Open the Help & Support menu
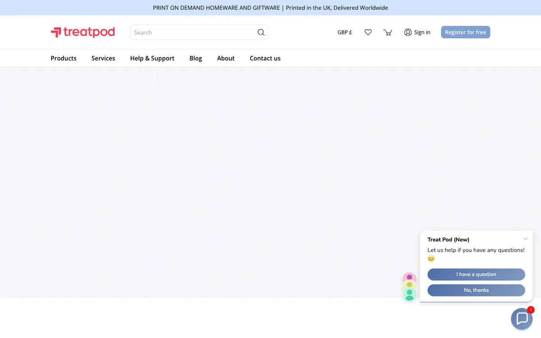 (x=152, y=58)
